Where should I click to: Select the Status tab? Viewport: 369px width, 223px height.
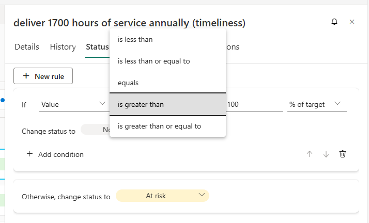coord(97,47)
